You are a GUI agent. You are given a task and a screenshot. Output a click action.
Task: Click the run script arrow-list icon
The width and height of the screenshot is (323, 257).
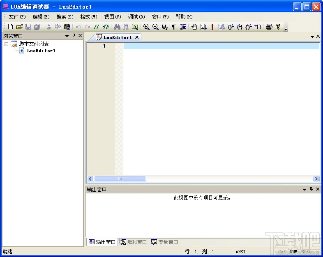point(203,27)
